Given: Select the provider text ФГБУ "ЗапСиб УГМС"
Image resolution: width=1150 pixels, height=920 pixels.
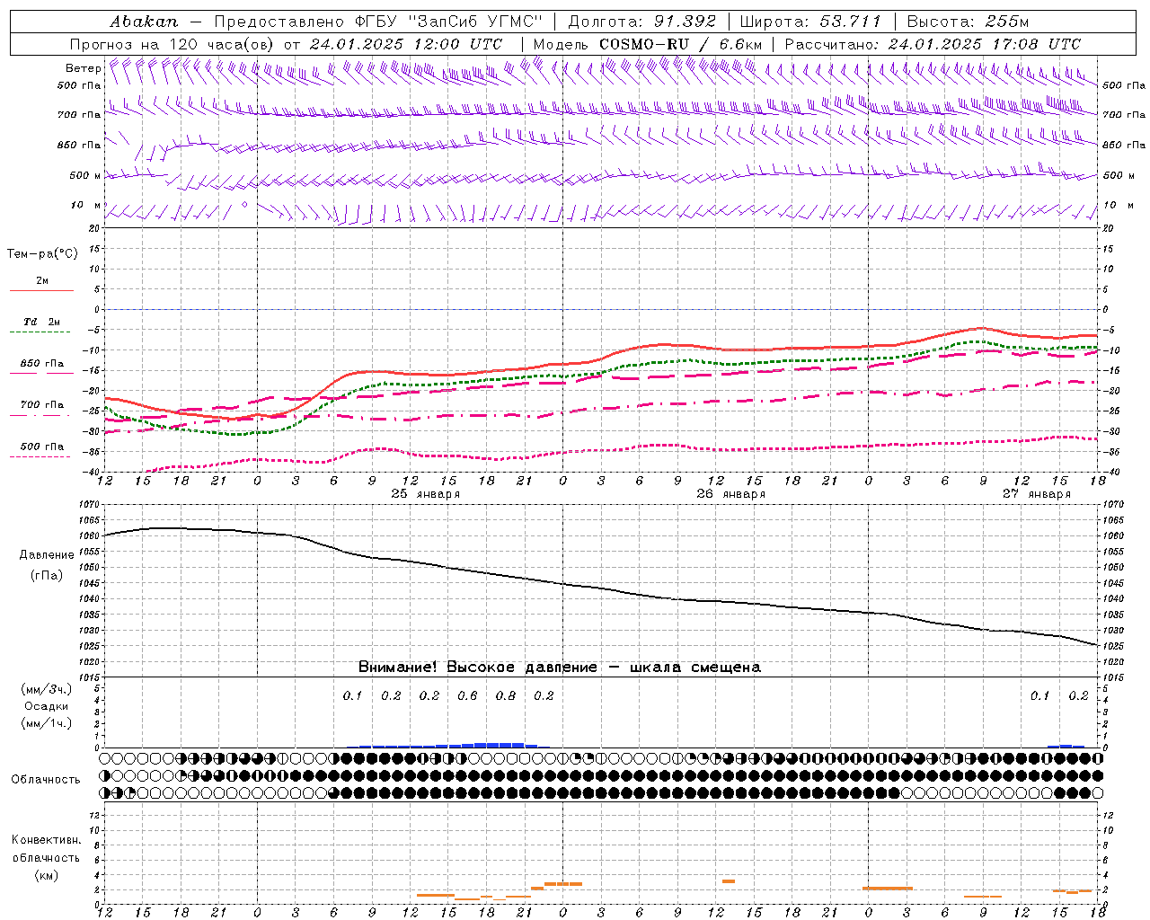Looking at the screenshot, I should 450,22.
